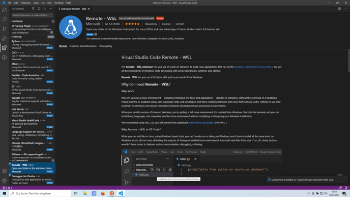This screenshot has width=350, height=197.
Task: Click the errors and warnings status item
Action: tap(7, 188)
